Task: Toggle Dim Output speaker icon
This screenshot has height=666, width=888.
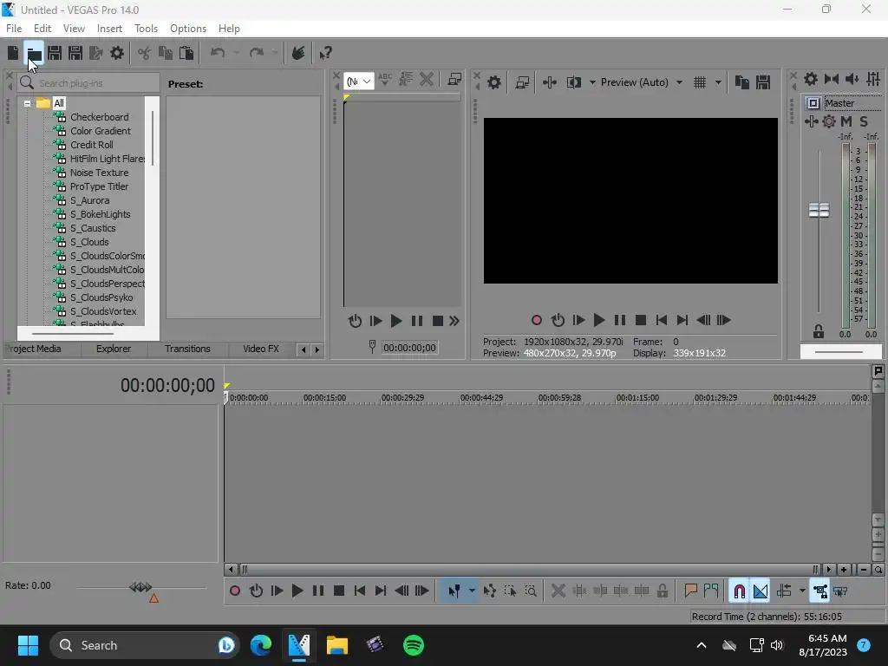Action: [852, 79]
